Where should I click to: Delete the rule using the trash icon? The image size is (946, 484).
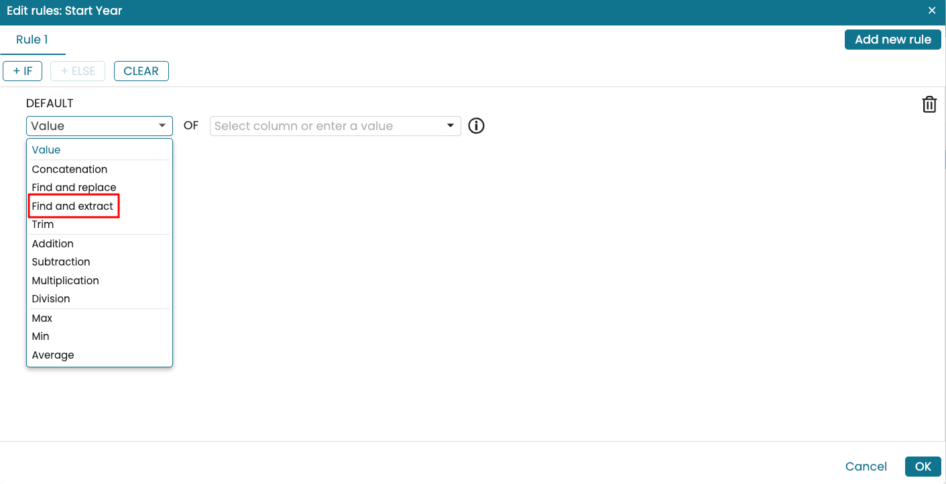[x=929, y=105]
